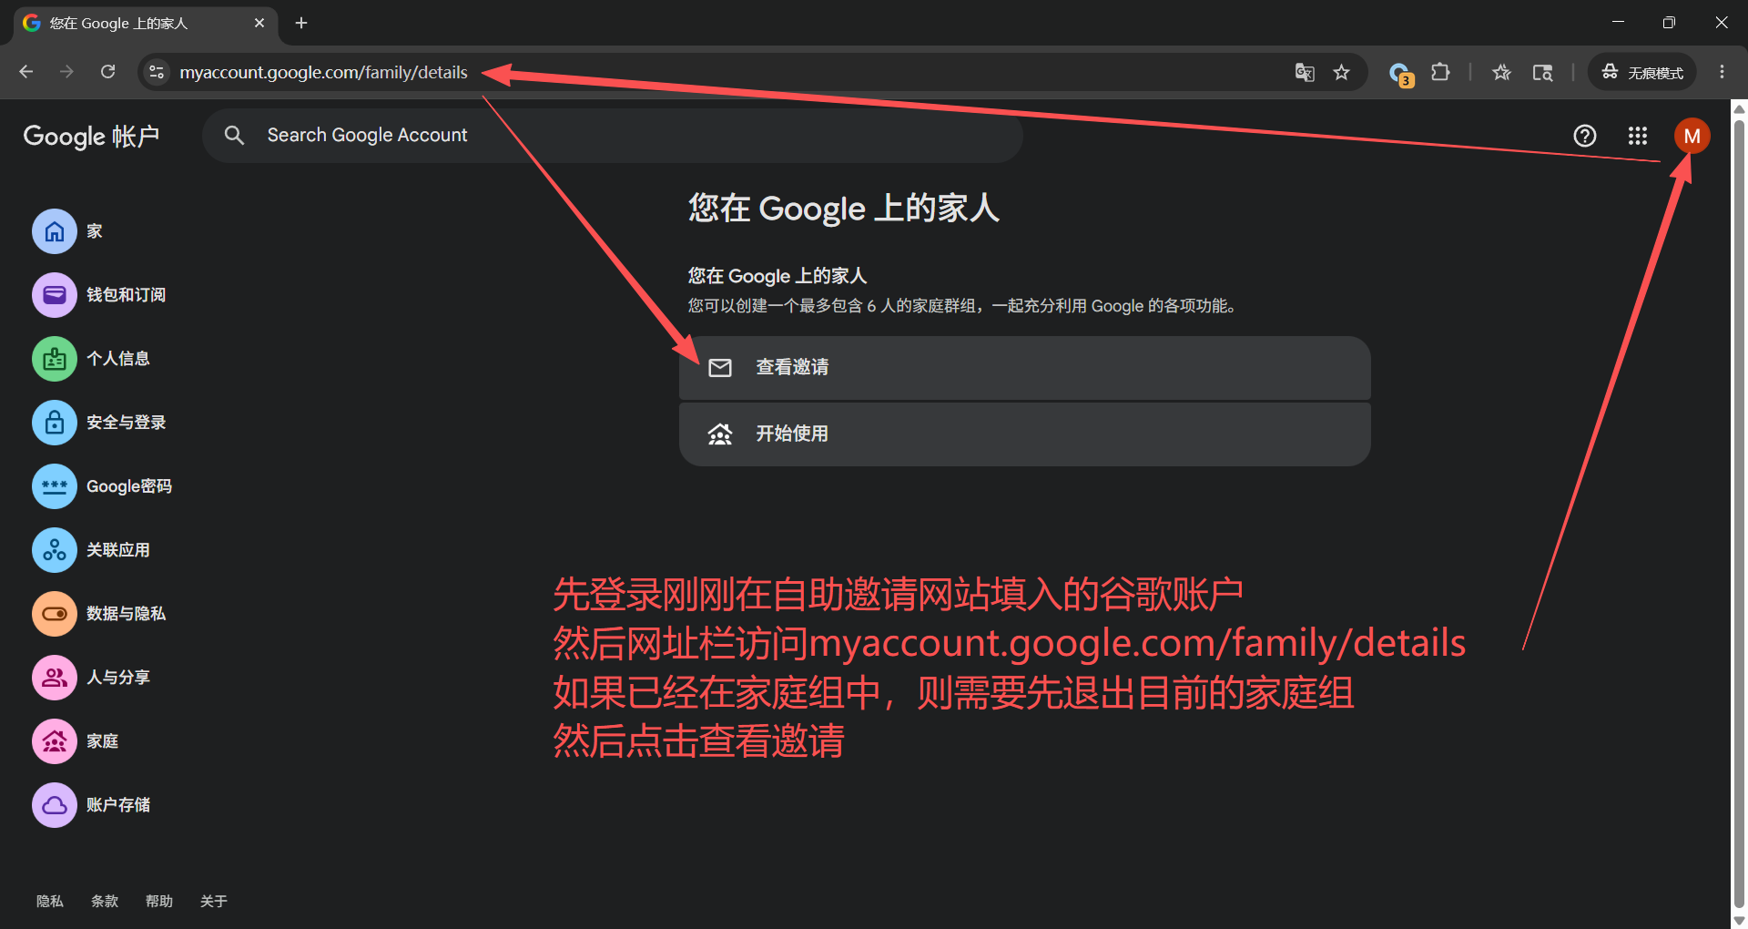Open Google密码 in sidebar
1748x929 pixels.
(102, 486)
